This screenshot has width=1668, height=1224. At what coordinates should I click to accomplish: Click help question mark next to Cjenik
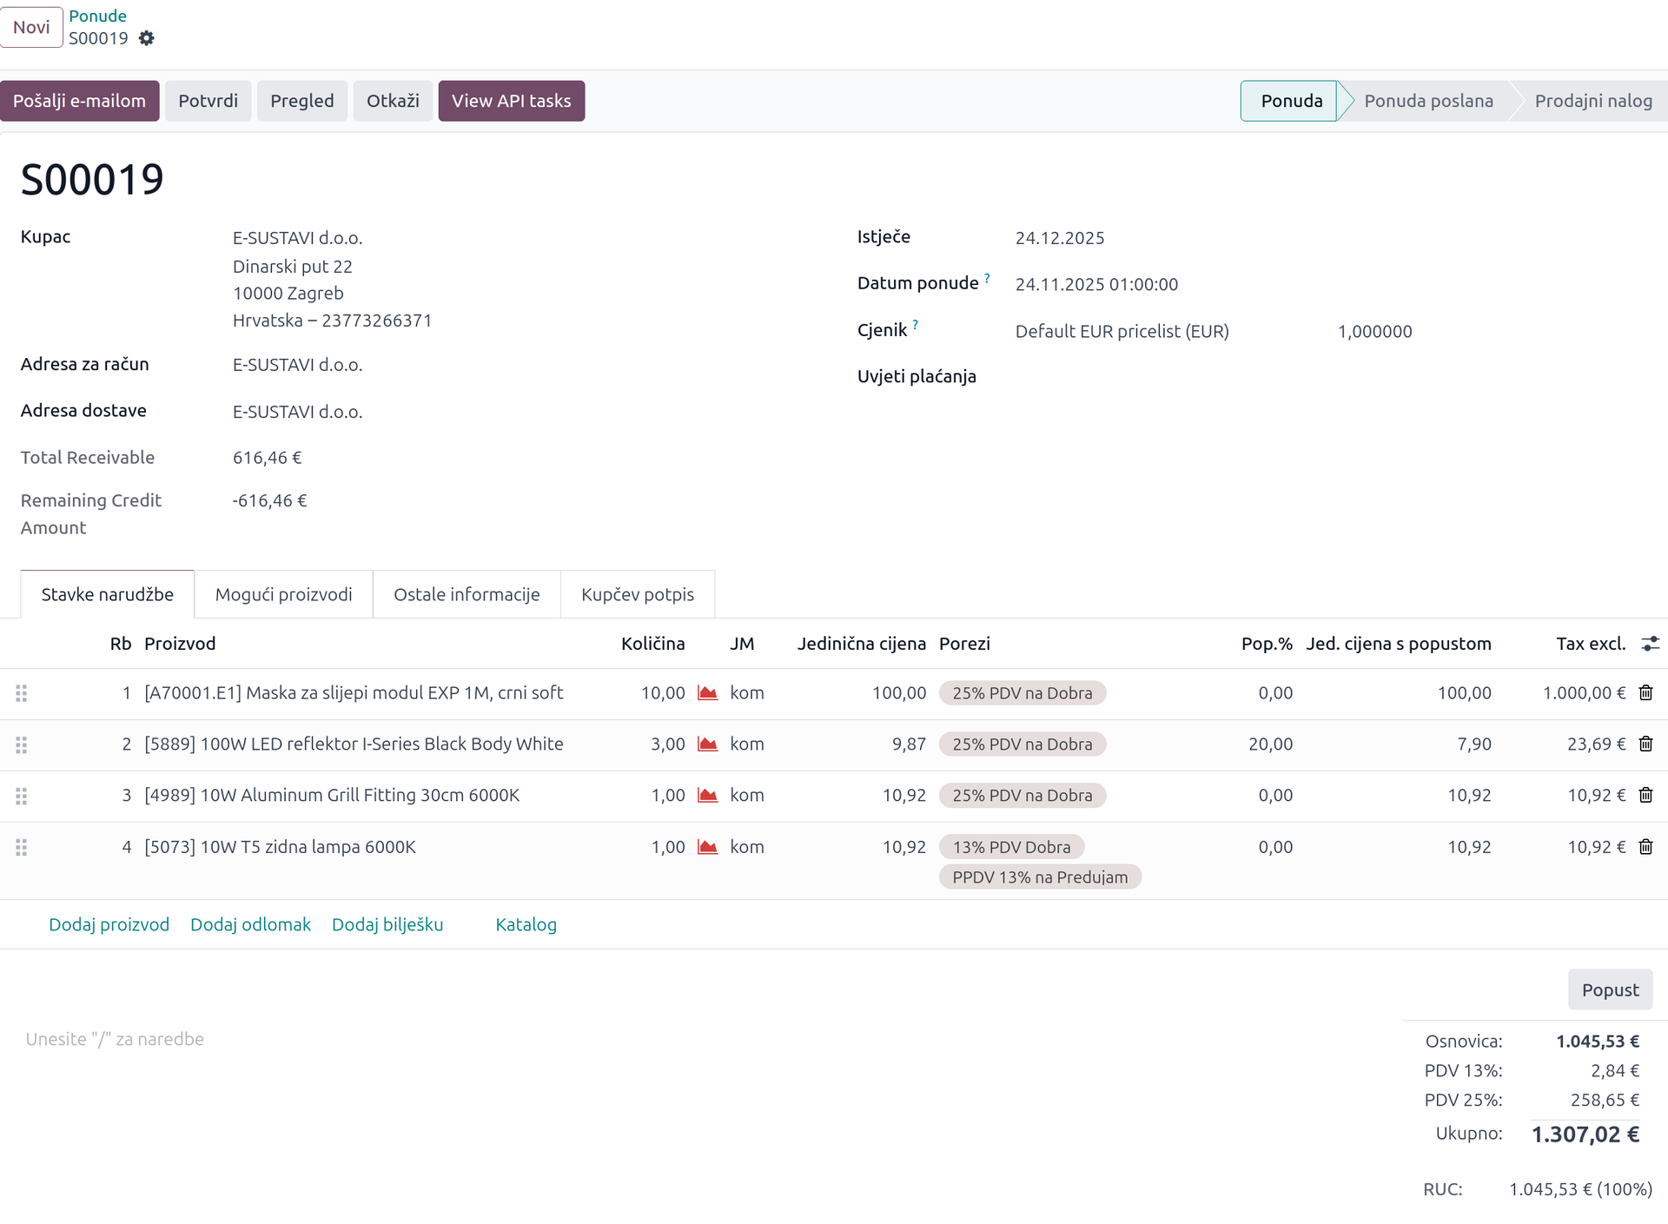915,325
